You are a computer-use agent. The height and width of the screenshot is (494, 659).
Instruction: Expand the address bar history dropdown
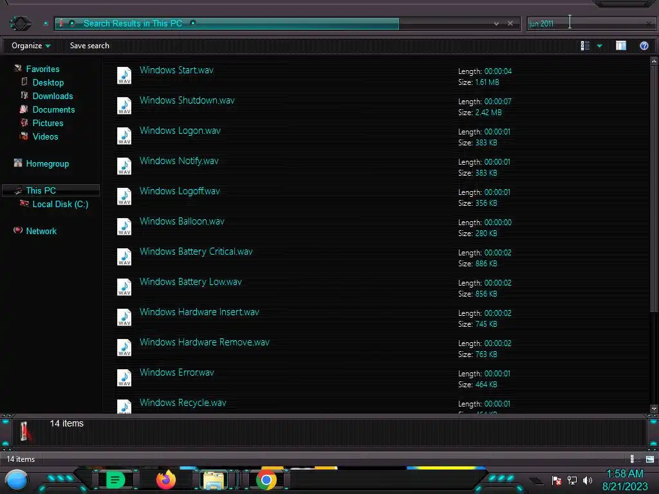pos(496,24)
